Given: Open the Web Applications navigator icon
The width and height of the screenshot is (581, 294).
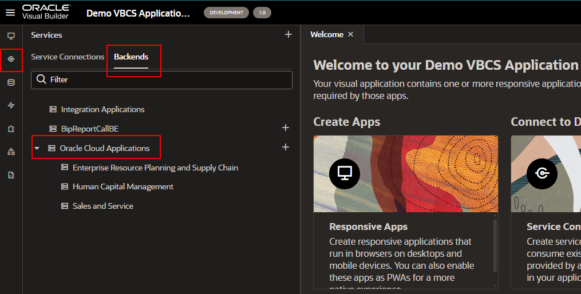Looking at the screenshot, I should pyautogui.click(x=11, y=36).
